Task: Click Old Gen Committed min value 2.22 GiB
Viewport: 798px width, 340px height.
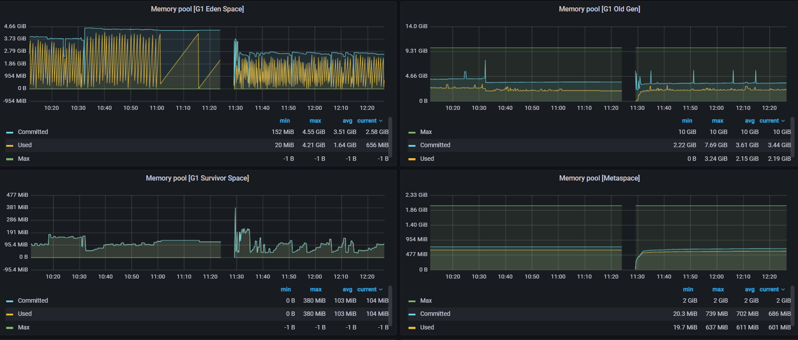Action: (x=685, y=145)
